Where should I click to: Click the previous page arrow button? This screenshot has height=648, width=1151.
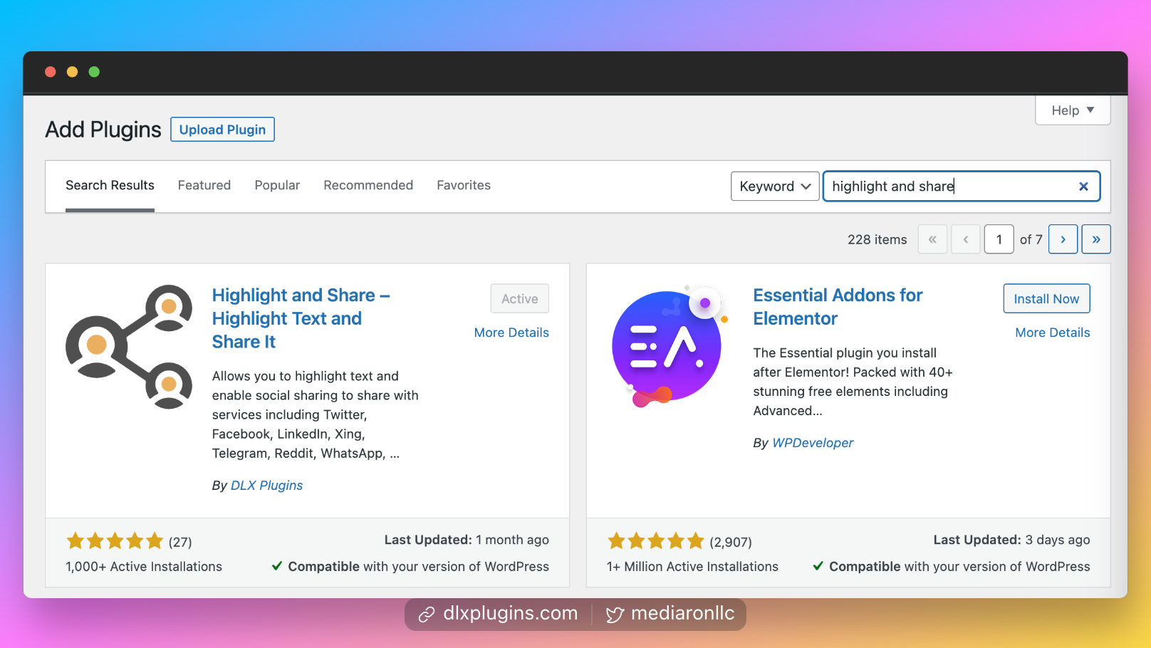tap(966, 239)
